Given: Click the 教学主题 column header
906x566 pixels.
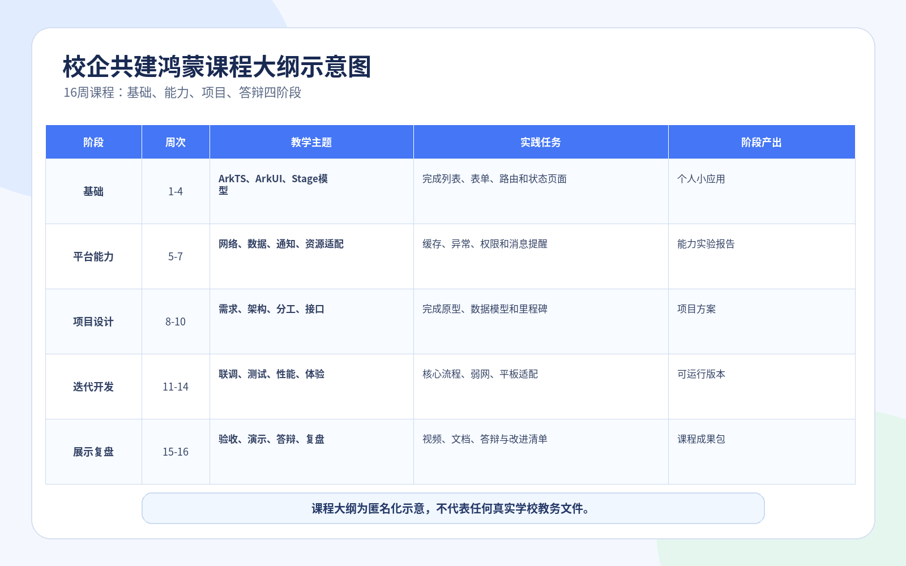Looking at the screenshot, I should 311,142.
